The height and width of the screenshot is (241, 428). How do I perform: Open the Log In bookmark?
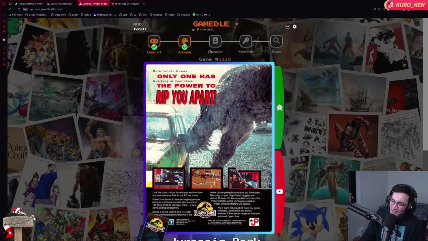coord(73,15)
